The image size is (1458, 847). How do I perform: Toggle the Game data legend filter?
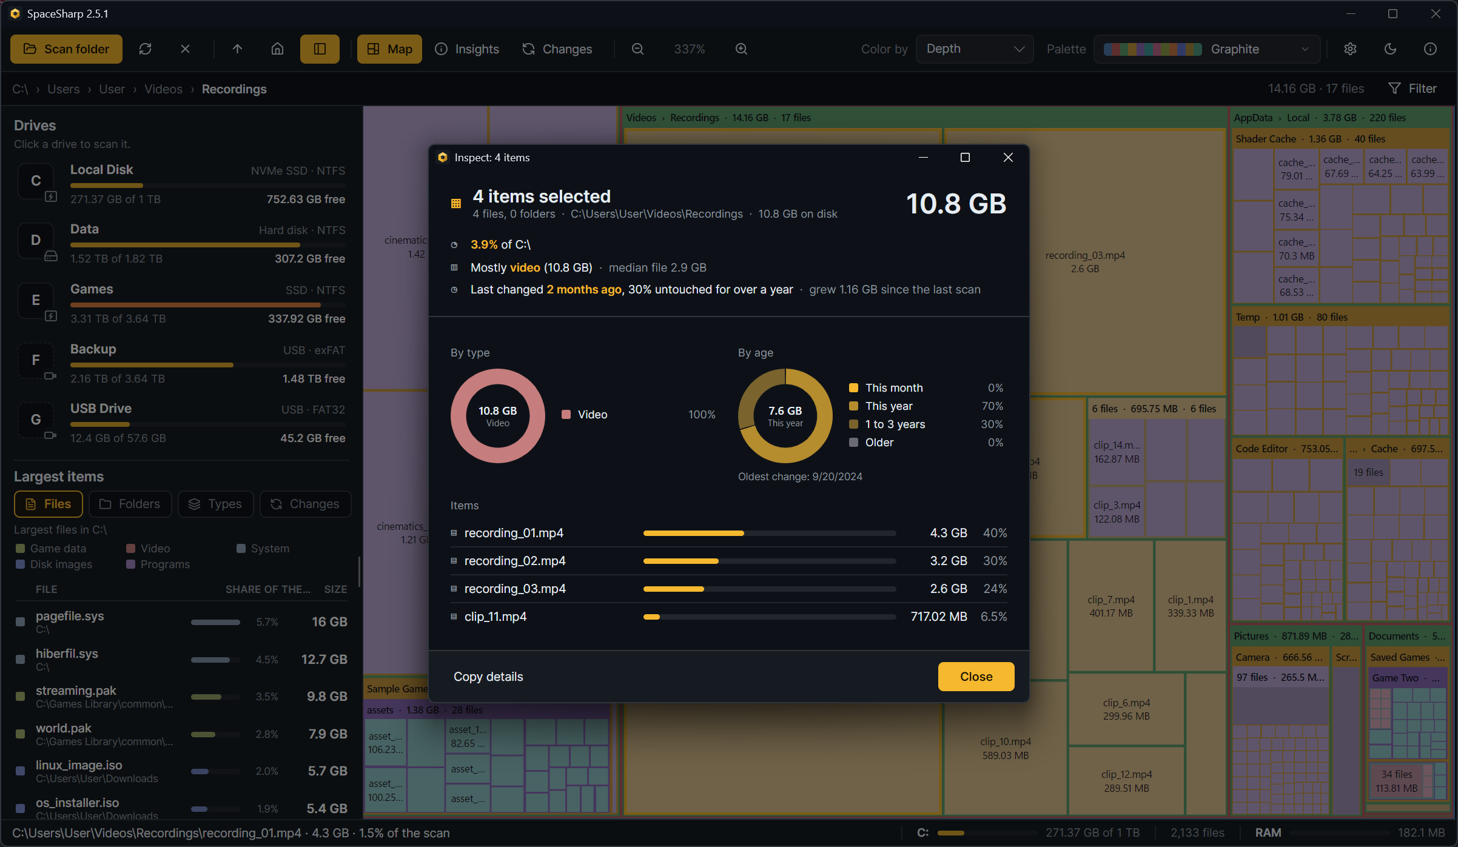click(x=51, y=548)
